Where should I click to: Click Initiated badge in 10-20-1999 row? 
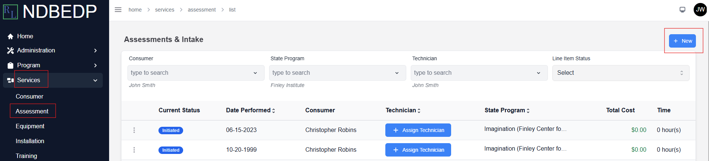click(x=171, y=150)
